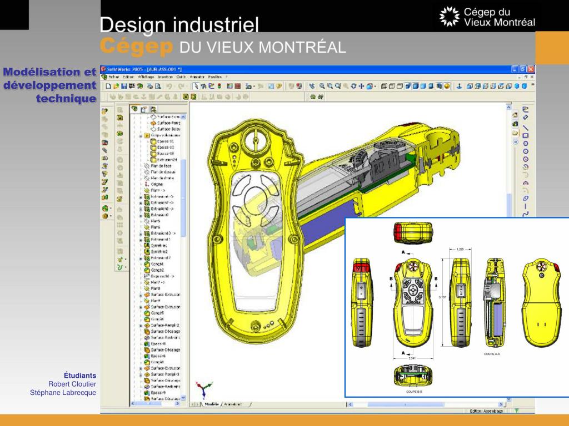Open the Edition menu
The image size is (569, 426).
128,77
